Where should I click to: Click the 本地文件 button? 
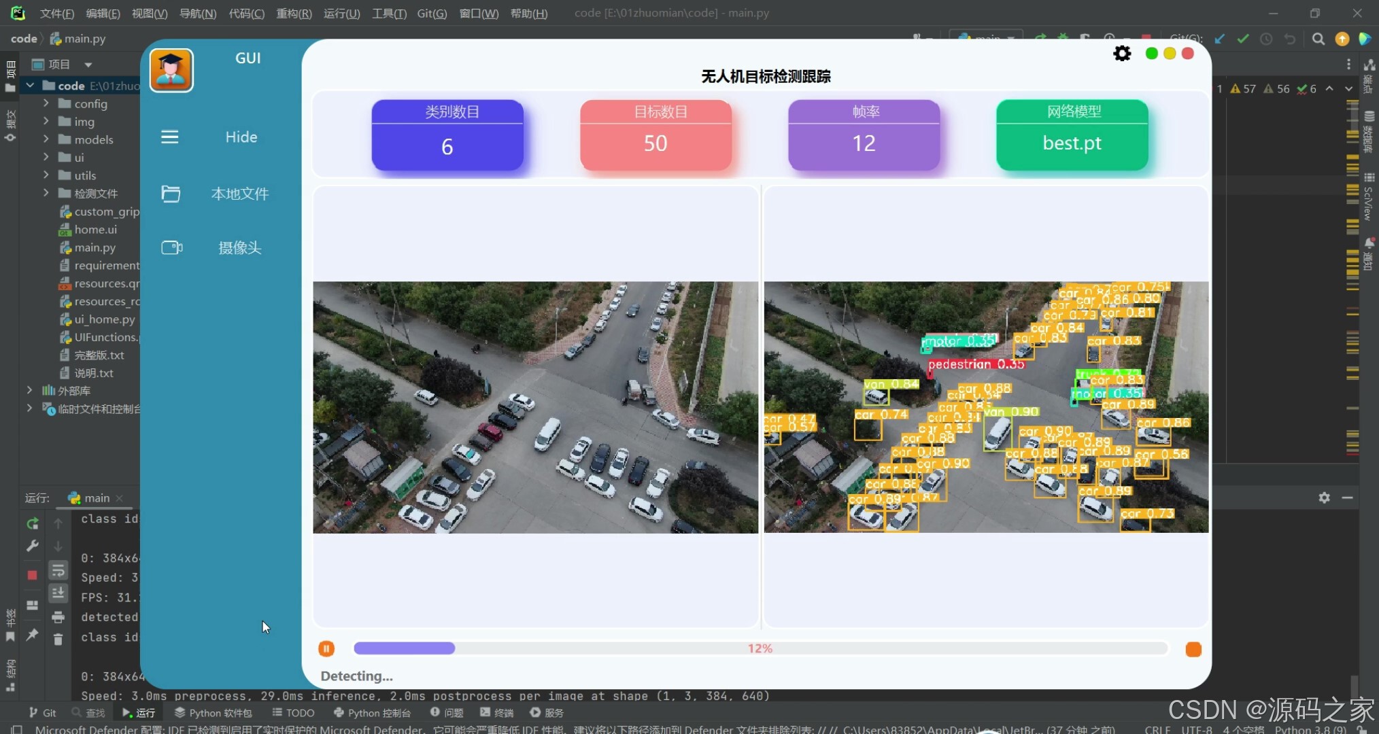pos(239,194)
